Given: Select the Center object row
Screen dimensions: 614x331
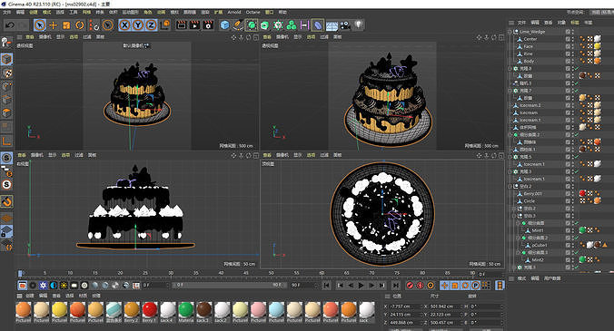Looking at the screenshot, I should pyautogui.click(x=530, y=39).
